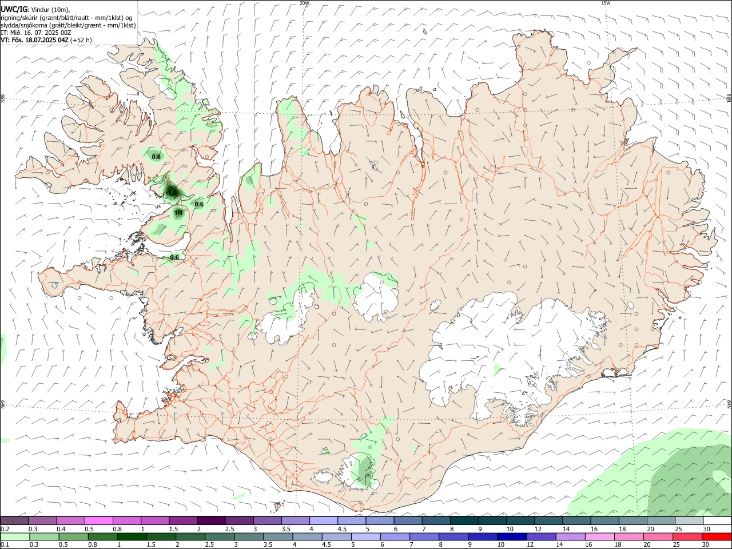Click the slydda/snjókoma legend description line
This screenshot has height=549, width=732.
(68, 25)
